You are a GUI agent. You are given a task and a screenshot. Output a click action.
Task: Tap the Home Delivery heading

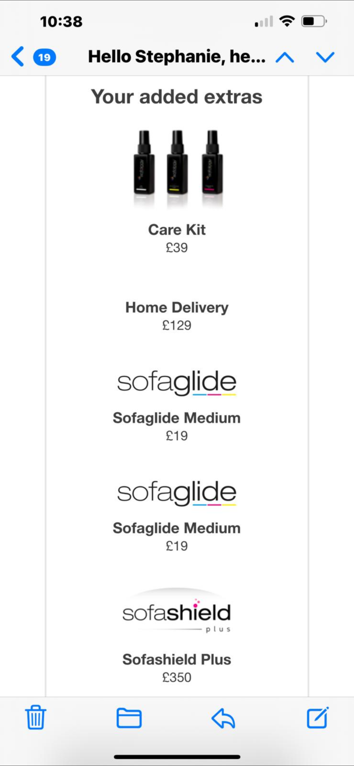pos(177,308)
